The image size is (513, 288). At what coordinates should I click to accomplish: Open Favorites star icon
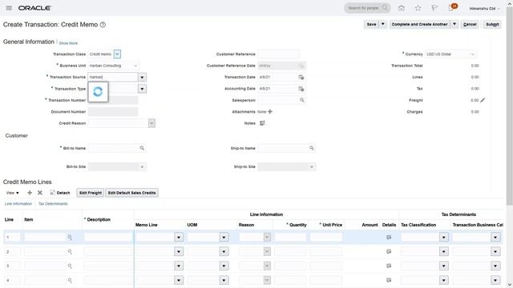pos(418,8)
